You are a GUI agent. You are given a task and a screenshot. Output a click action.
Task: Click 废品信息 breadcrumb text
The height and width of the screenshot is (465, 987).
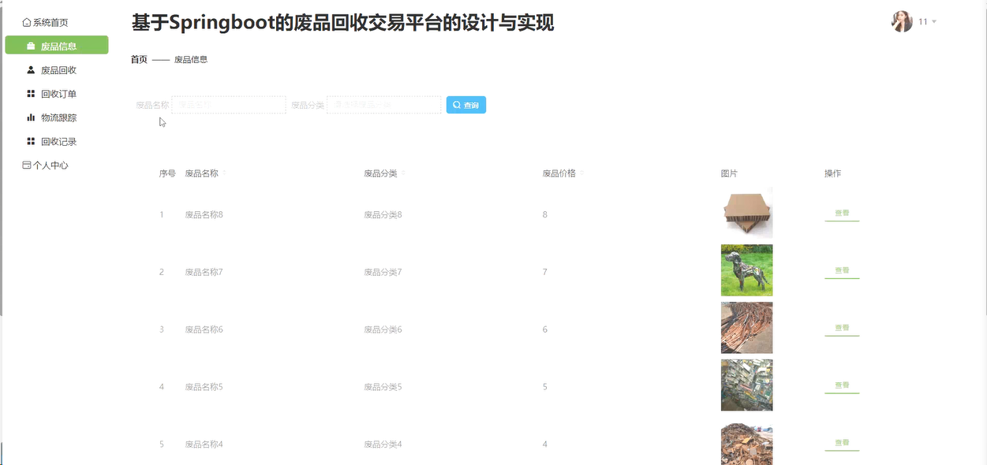[x=191, y=59]
